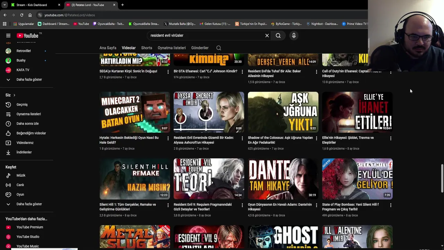Open options for Sonic'in Doğuşu video
The image size is (444, 250).
point(168,72)
